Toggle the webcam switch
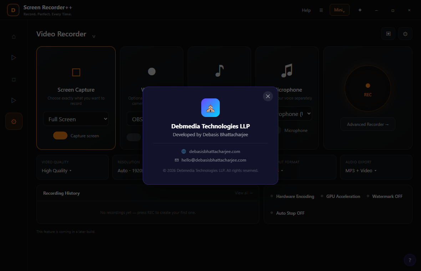The height and width of the screenshot is (271, 421). (x=134, y=137)
